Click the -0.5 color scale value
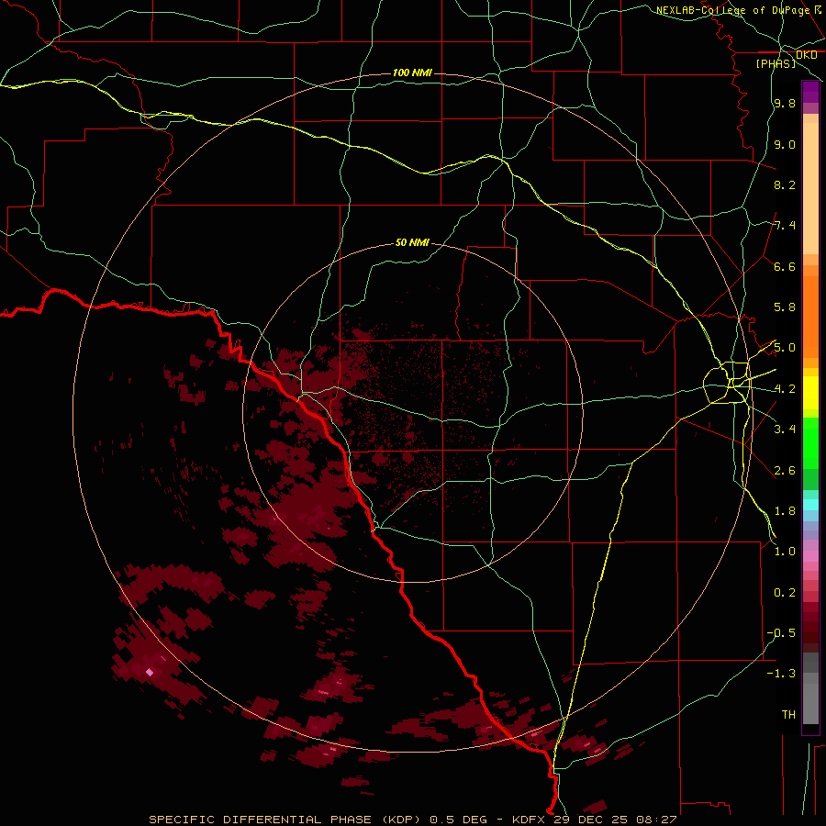 781,633
